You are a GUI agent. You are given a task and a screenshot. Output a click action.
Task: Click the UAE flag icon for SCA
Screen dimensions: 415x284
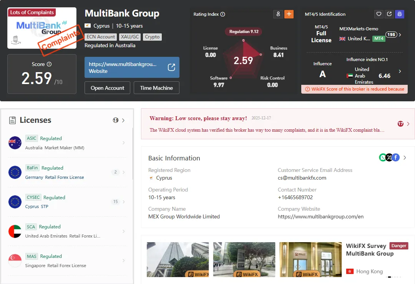[15, 231]
